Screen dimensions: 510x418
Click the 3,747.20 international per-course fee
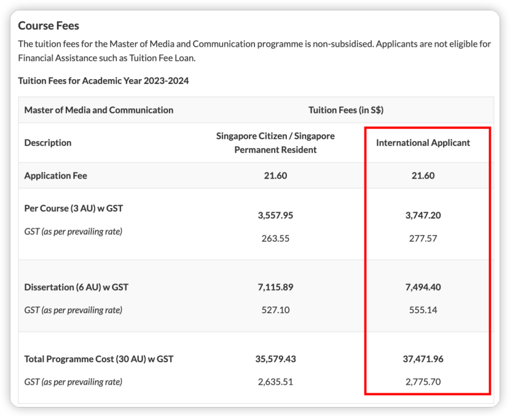423,215
